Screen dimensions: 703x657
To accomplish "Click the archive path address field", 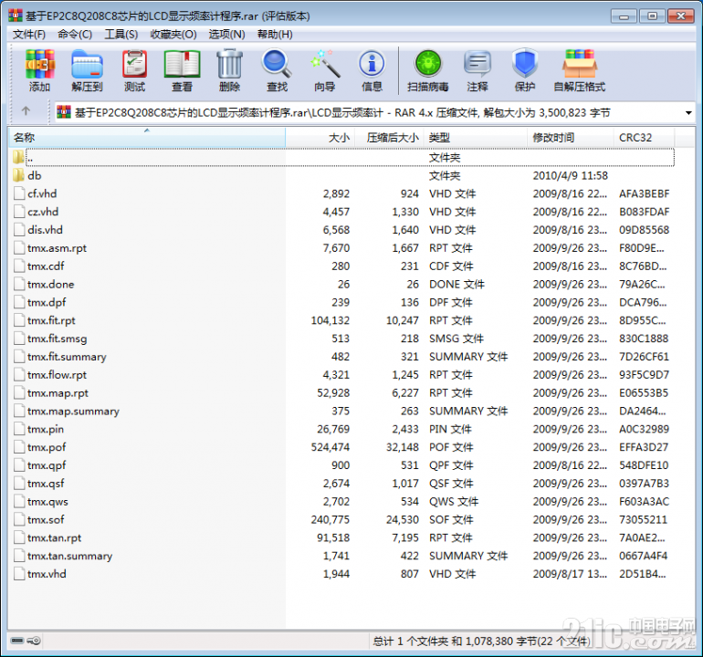I will (x=374, y=112).
